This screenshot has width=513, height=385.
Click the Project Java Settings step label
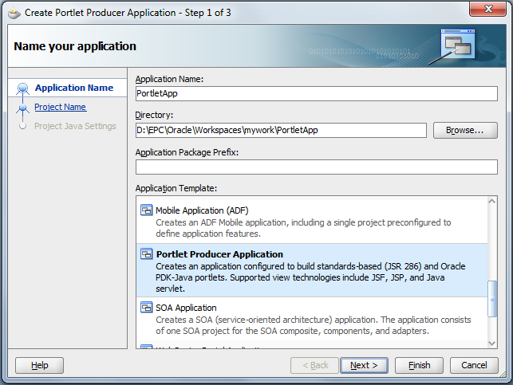75,126
